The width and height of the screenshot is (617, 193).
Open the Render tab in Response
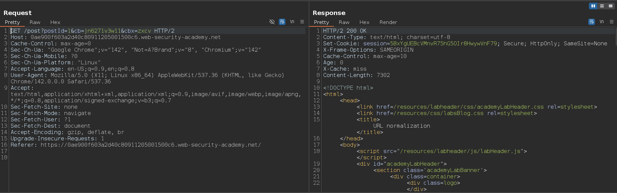[x=388, y=22]
